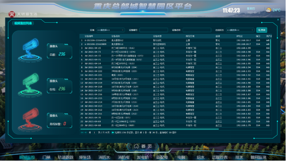
Task: Click the 天骄爱生活 logo
Action: click(23, 14)
